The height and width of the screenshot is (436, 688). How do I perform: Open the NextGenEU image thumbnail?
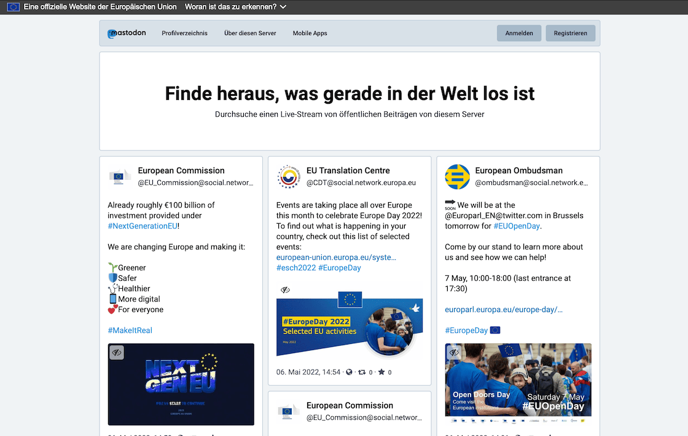click(181, 384)
